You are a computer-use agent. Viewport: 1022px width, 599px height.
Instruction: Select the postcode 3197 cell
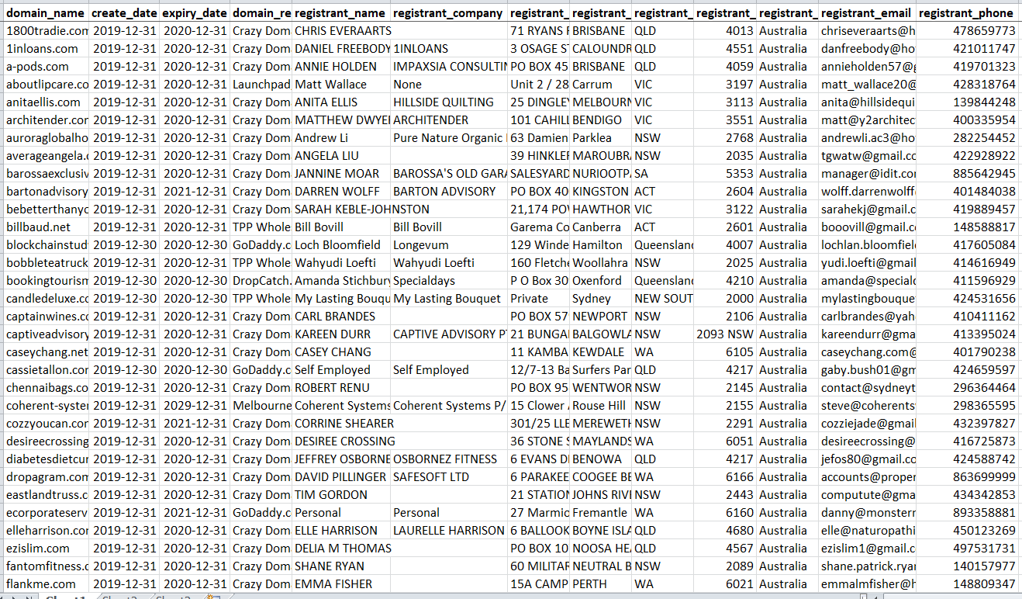[725, 85]
